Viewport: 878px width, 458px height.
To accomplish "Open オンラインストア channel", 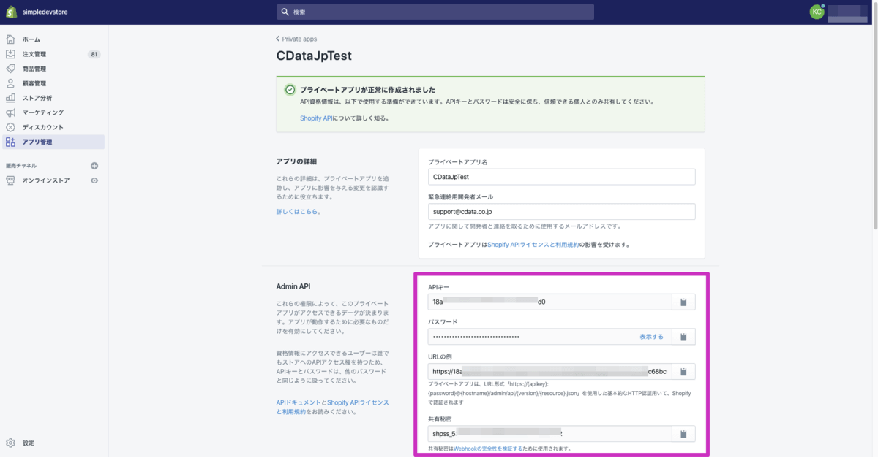I will tap(46, 180).
